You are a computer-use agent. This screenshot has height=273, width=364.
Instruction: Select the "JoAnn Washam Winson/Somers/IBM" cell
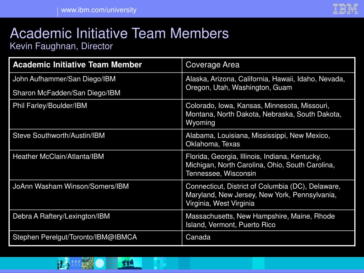(x=96, y=195)
